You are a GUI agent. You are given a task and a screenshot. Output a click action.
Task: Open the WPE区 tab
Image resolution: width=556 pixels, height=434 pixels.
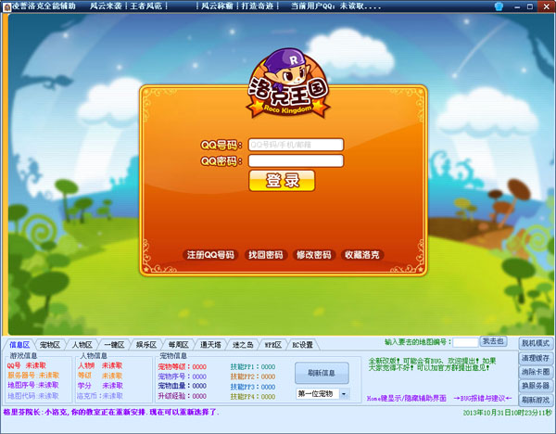[273, 345]
